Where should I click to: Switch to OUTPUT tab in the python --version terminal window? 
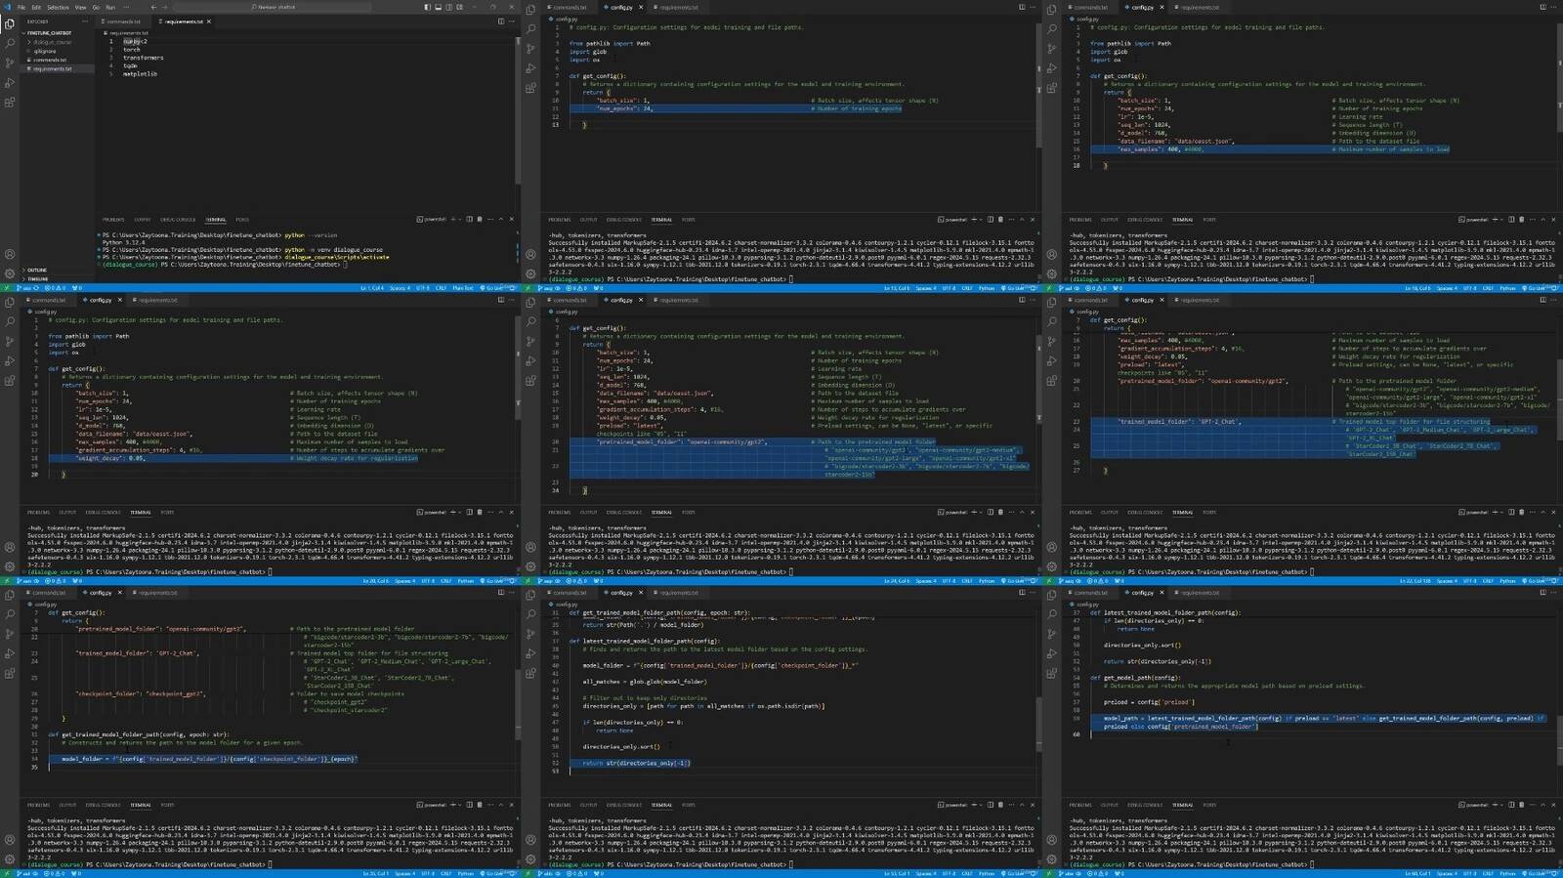click(143, 220)
